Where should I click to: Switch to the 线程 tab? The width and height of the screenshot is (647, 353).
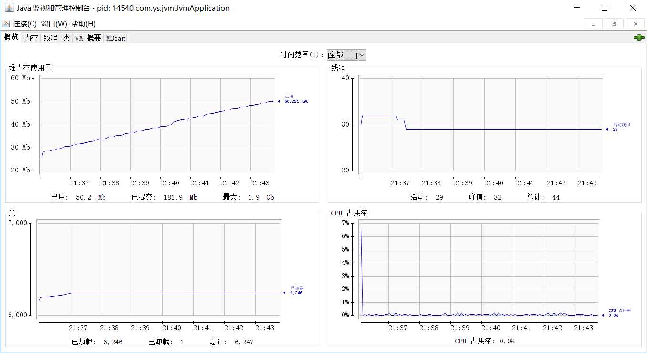[x=50, y=38]
